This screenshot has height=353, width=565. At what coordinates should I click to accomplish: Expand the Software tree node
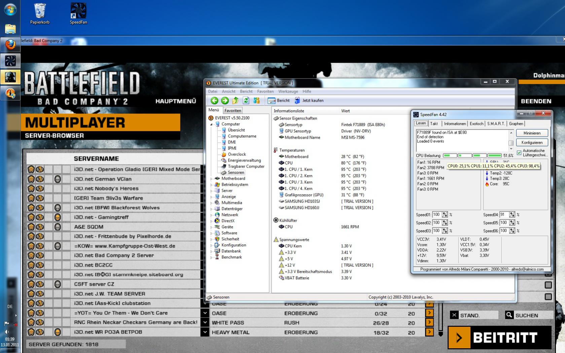pyautogui.click(x=212, y=233)
